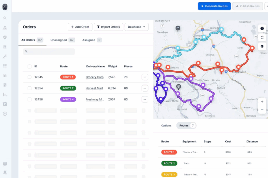Click the map info icon
This screenshot has height=178, width=268.
tap(262, 28)
